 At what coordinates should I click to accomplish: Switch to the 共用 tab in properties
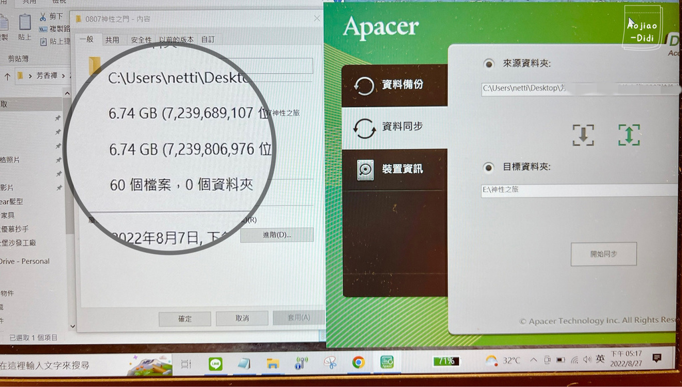[x=112, y=40]
